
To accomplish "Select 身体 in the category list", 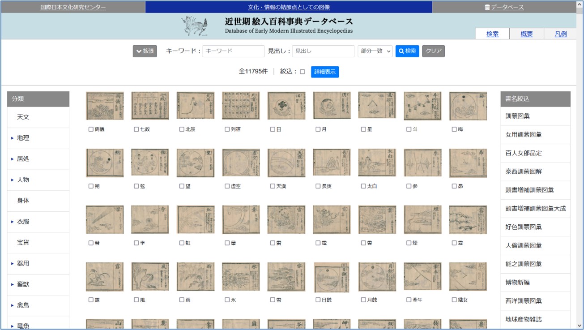I will coord(38,201).
